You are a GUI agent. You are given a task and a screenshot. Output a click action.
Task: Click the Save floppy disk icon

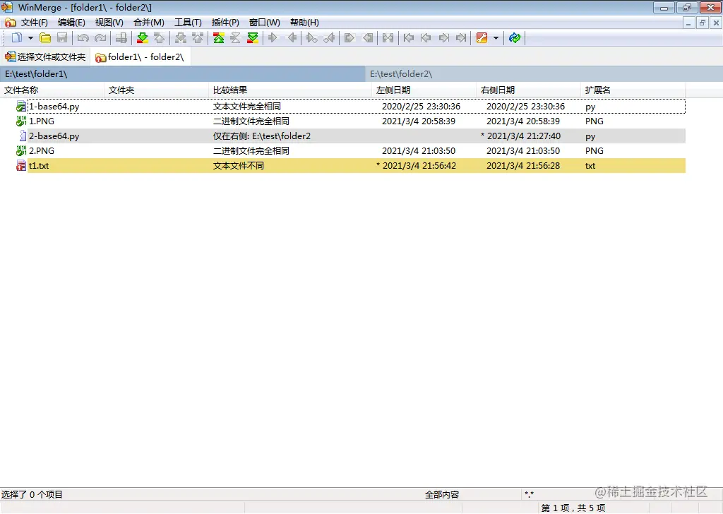pos(62,38)
